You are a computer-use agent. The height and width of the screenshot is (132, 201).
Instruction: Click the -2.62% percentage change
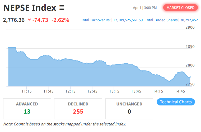60,20
